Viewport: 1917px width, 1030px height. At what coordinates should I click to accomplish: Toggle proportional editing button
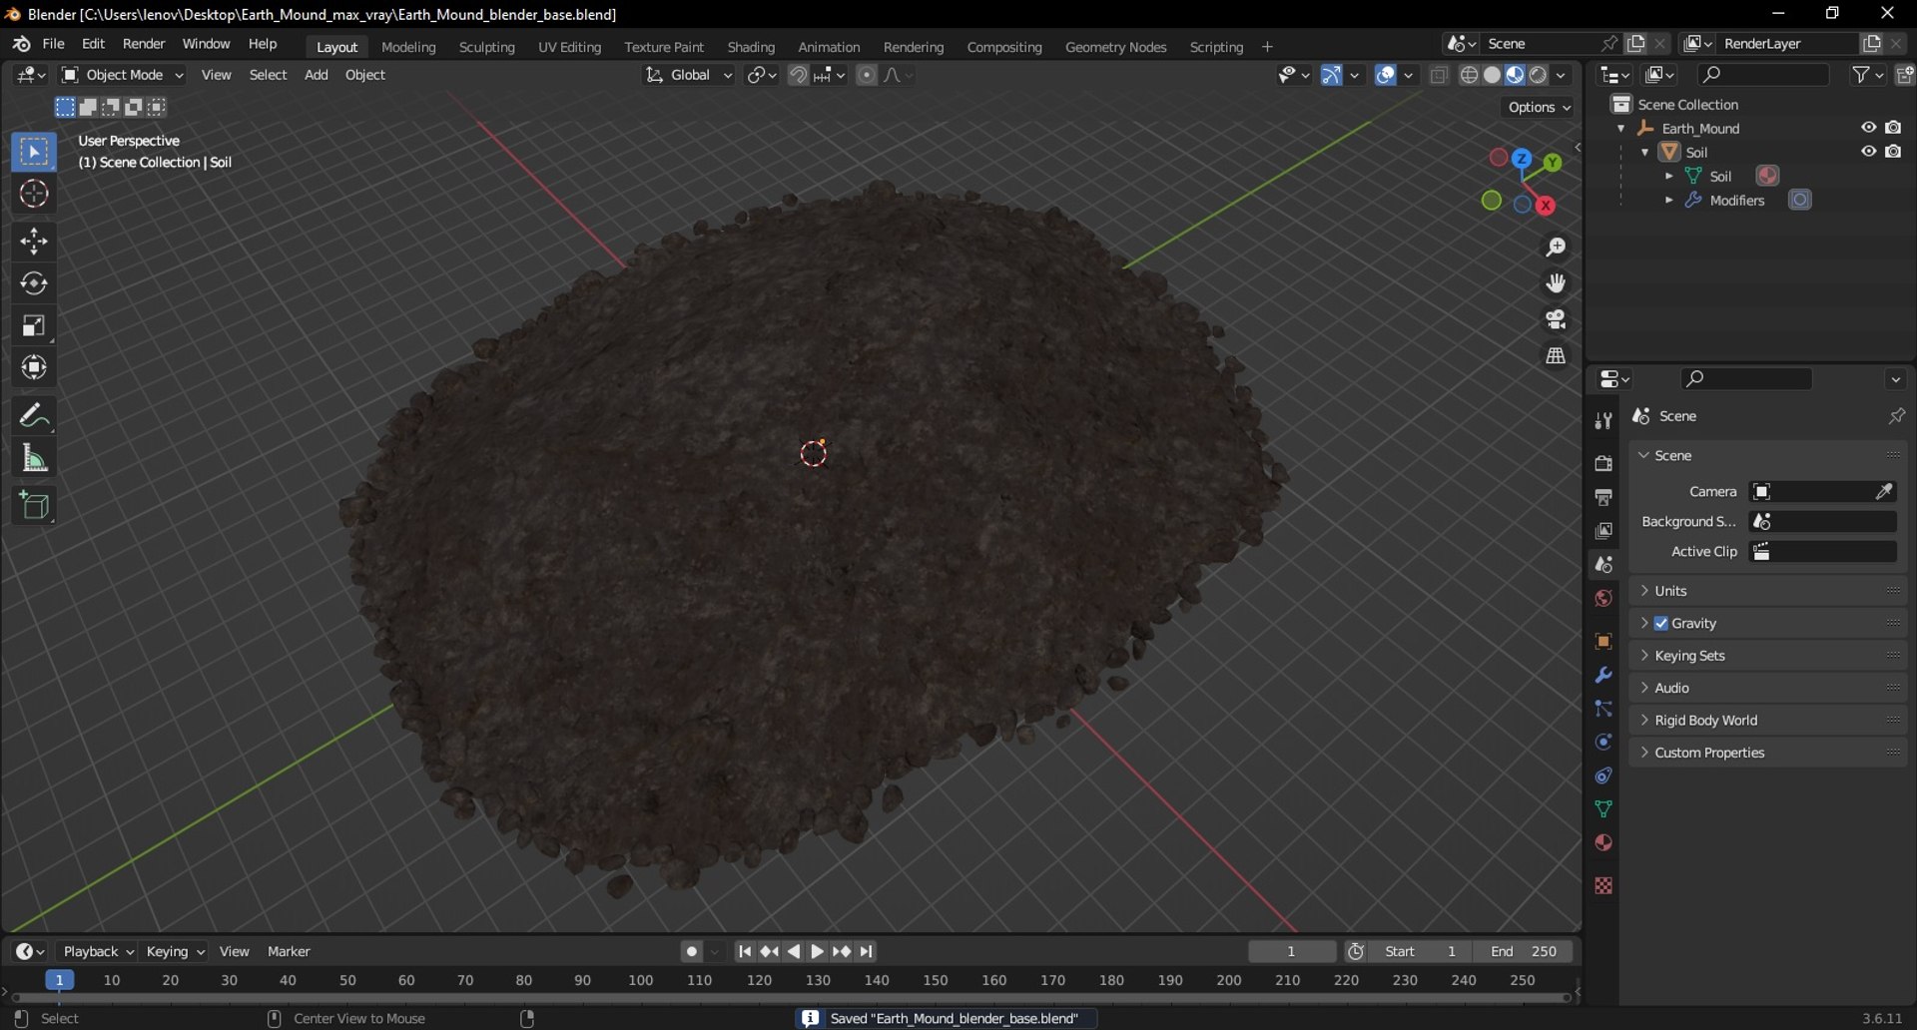867,75
